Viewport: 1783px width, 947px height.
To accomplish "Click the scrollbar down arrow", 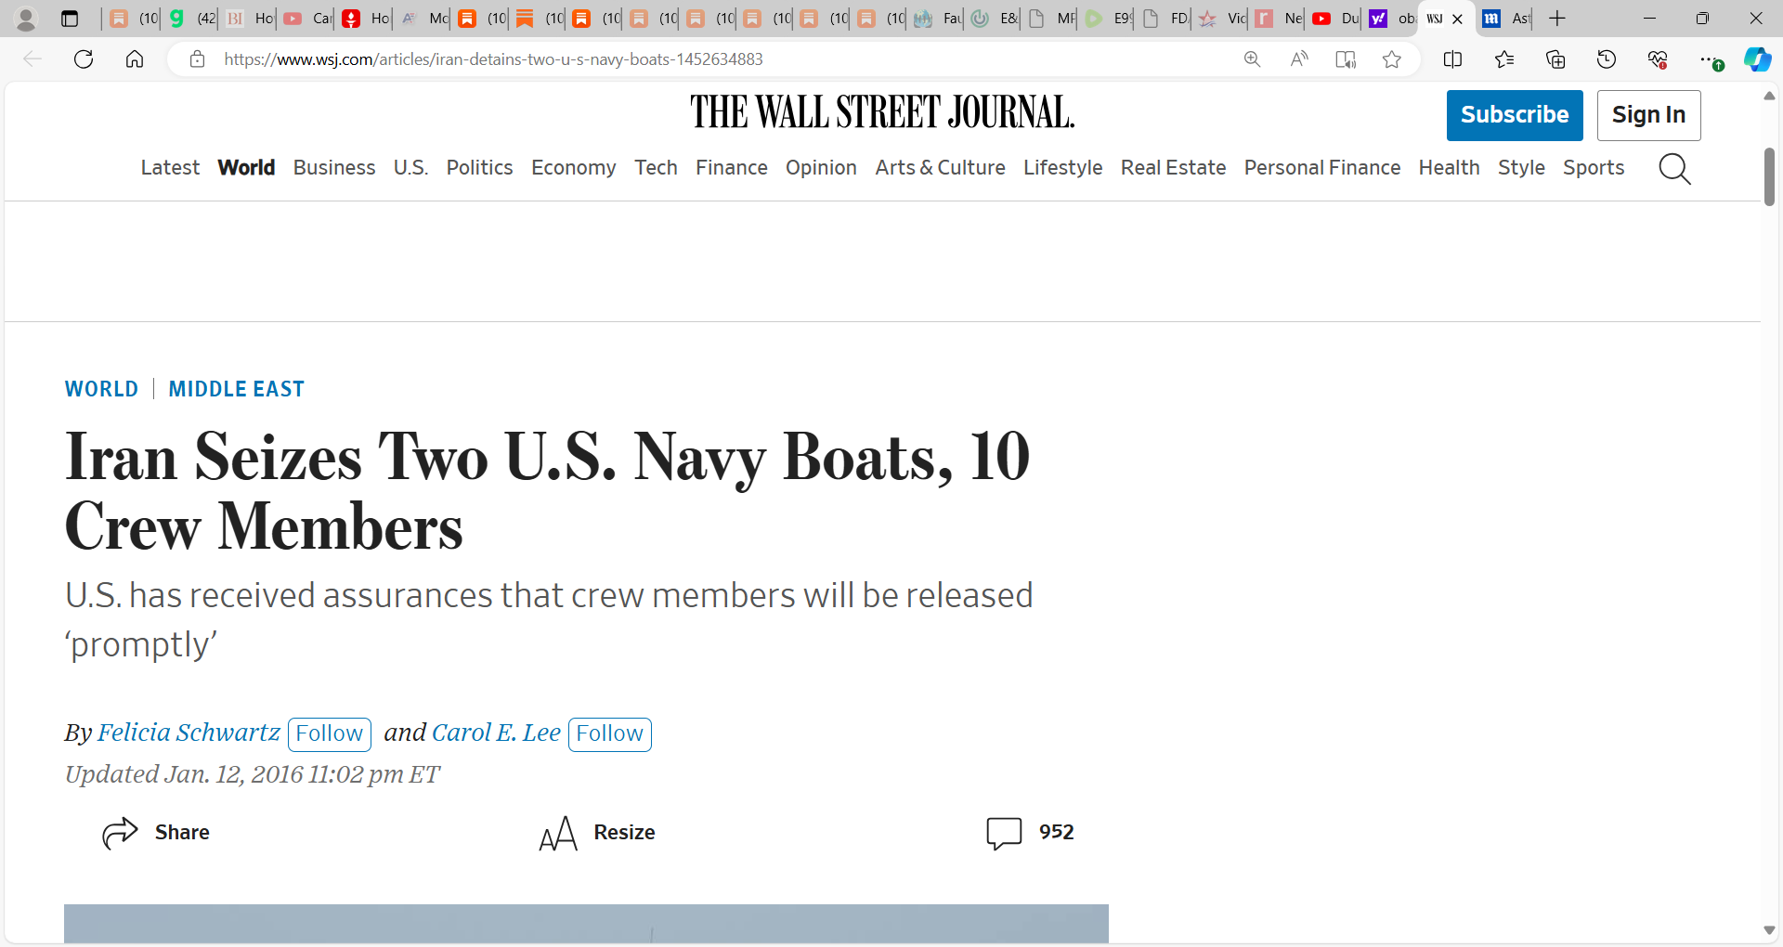I will [1769, 930].
